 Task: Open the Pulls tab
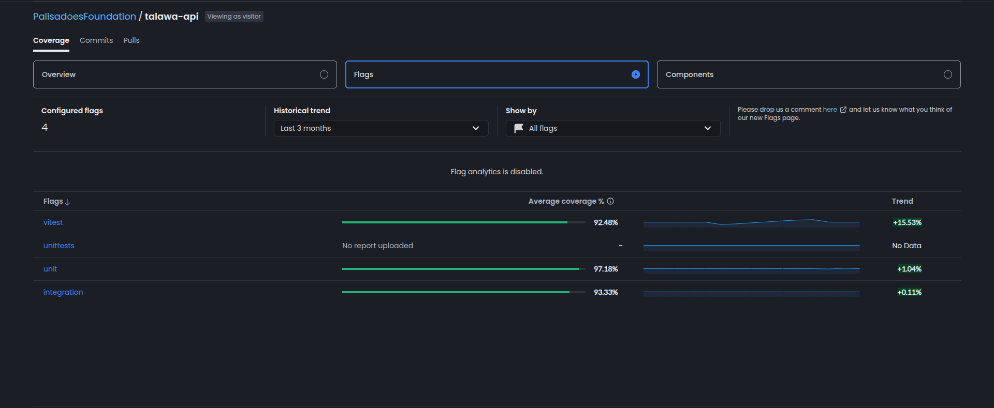(131, 40)
